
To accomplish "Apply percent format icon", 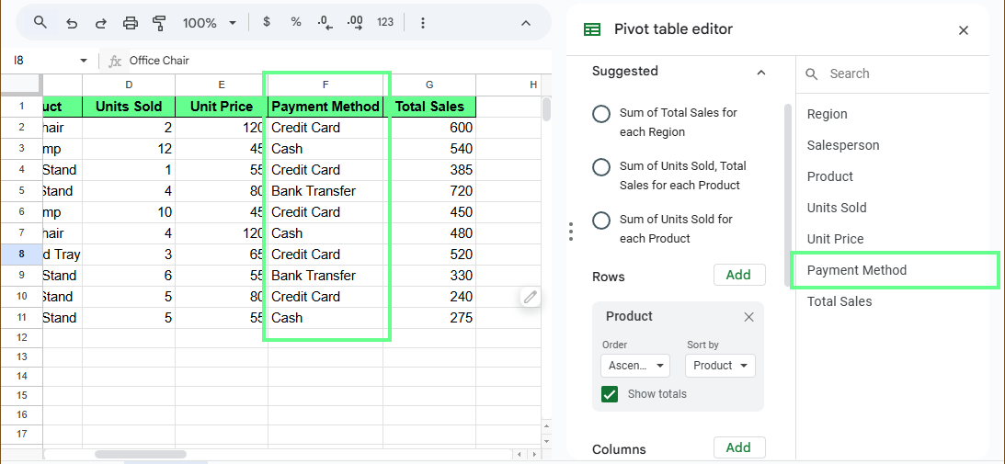I will (295, 22).
